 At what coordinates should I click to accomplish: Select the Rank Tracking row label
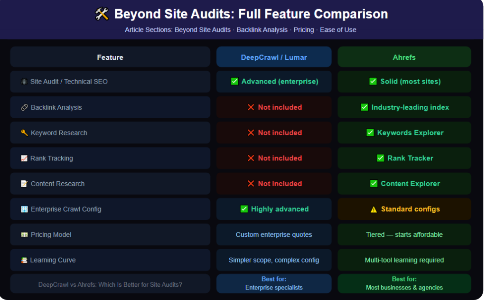click(x=51, y=158)
